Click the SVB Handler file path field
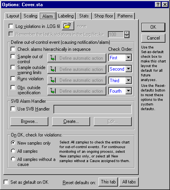Screen dimensions: 170x190 pos(93,109)
